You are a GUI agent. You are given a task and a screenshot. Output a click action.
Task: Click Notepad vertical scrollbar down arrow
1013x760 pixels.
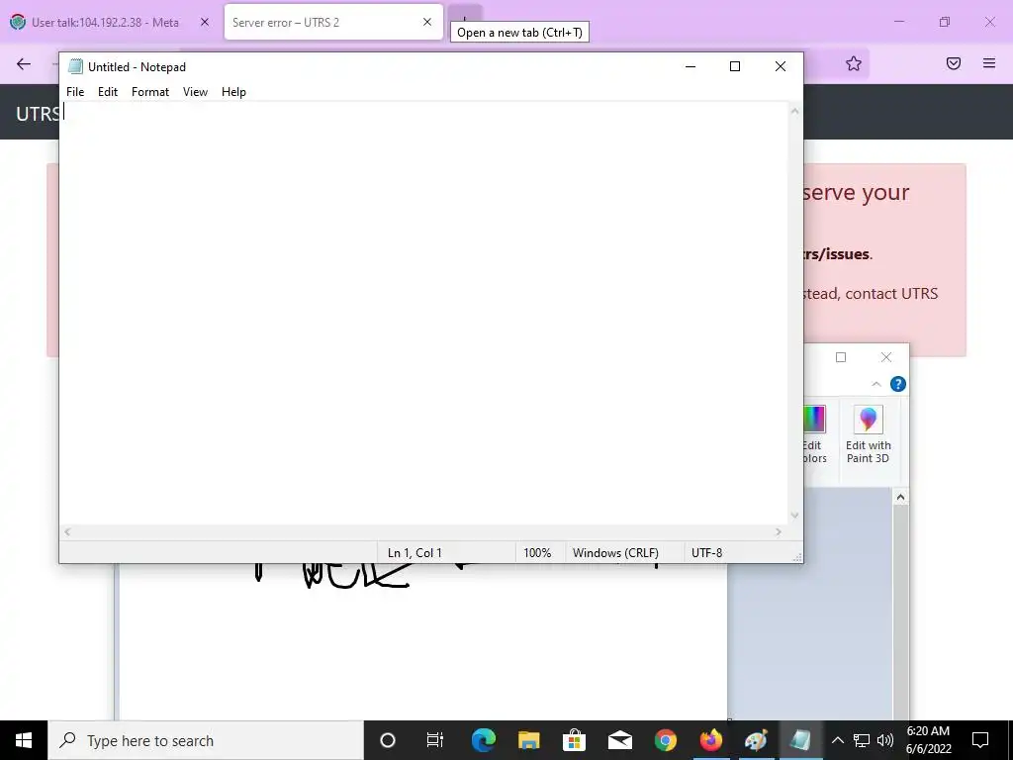(x=795, y=516)
